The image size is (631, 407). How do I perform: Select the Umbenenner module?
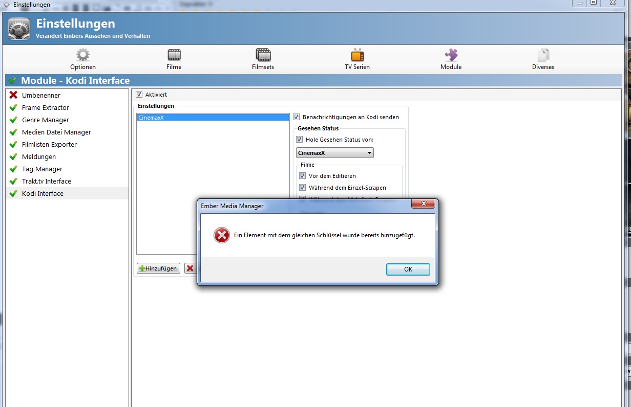[x=67, y=95]
